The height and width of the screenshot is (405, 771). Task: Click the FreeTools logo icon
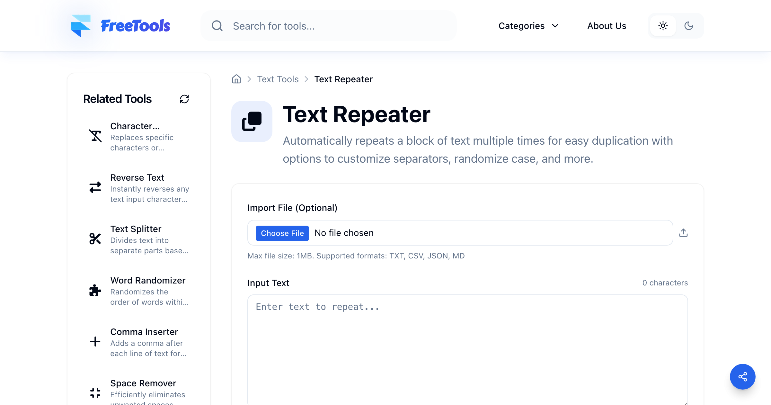click(x=81, y=26)
